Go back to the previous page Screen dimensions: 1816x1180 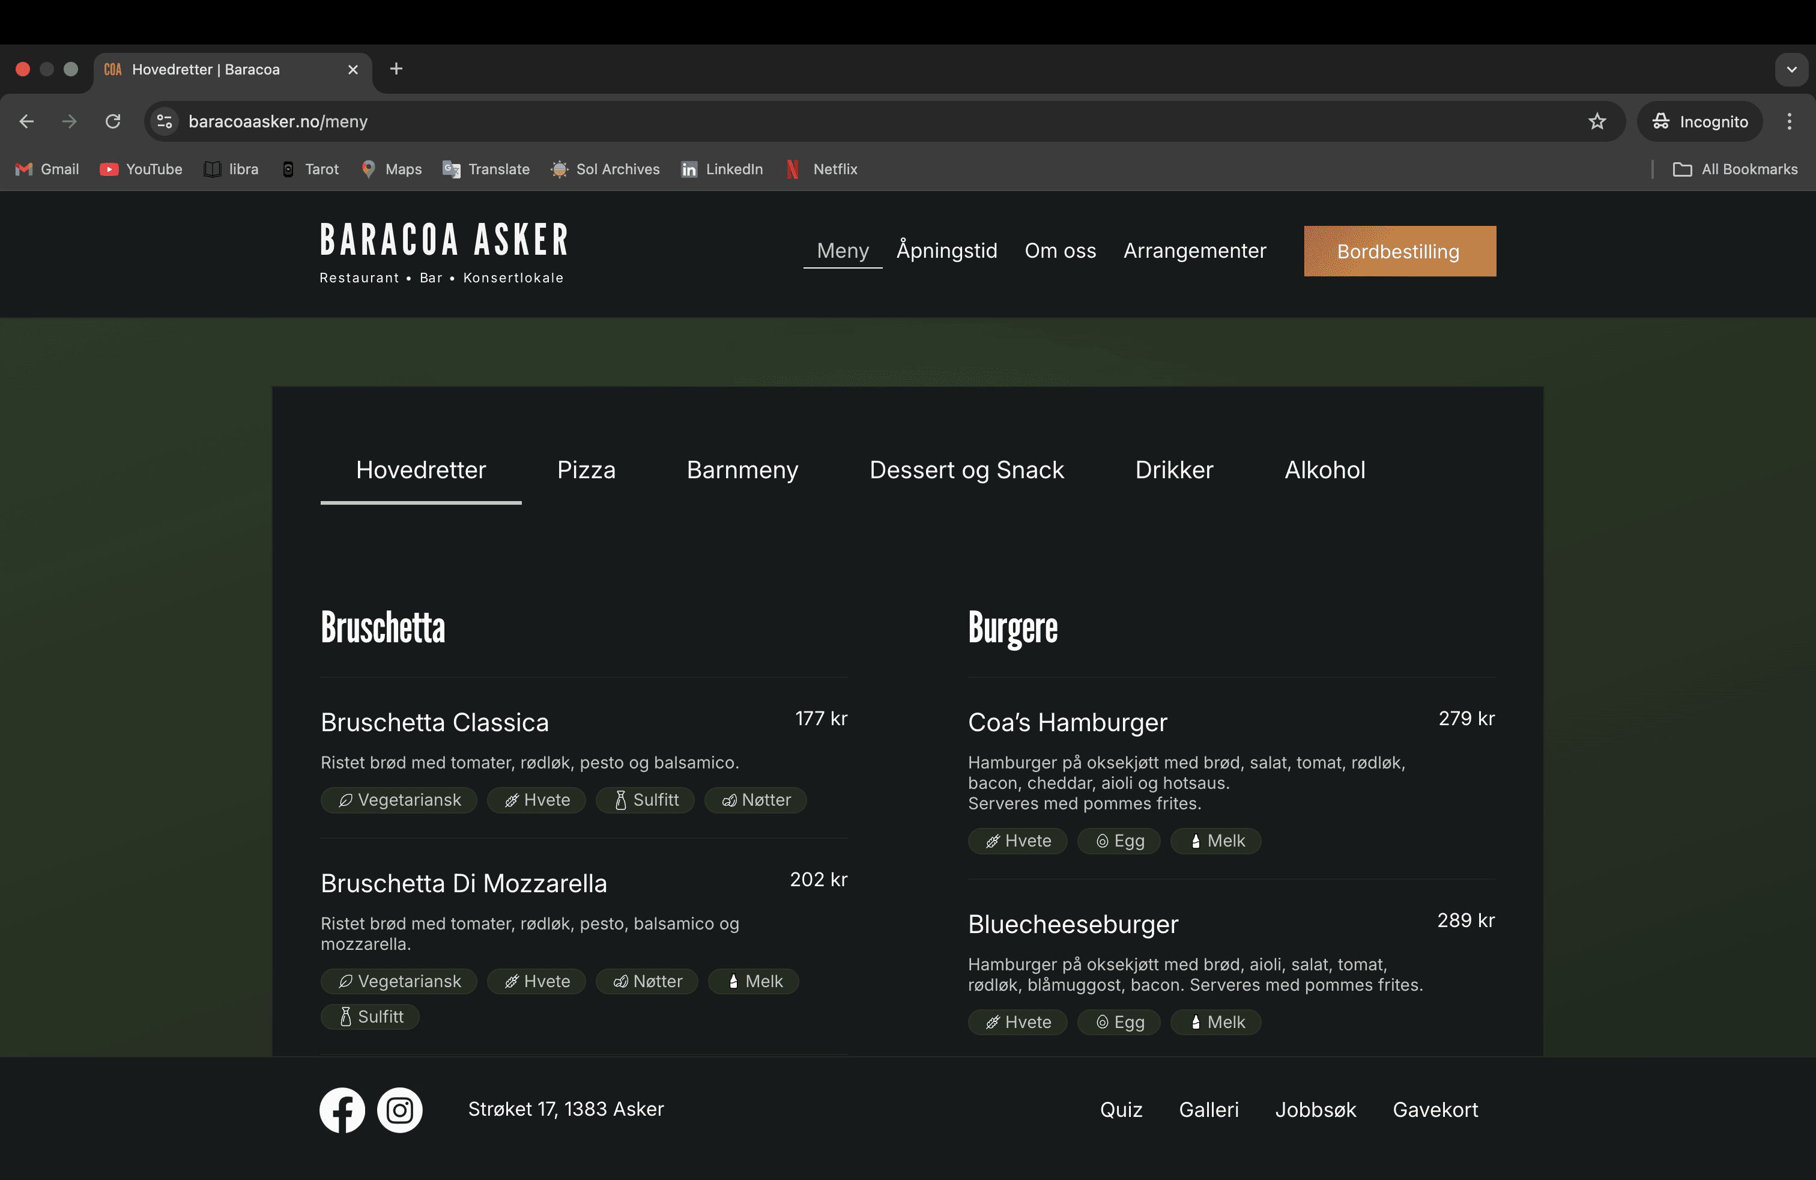point(26,121)
